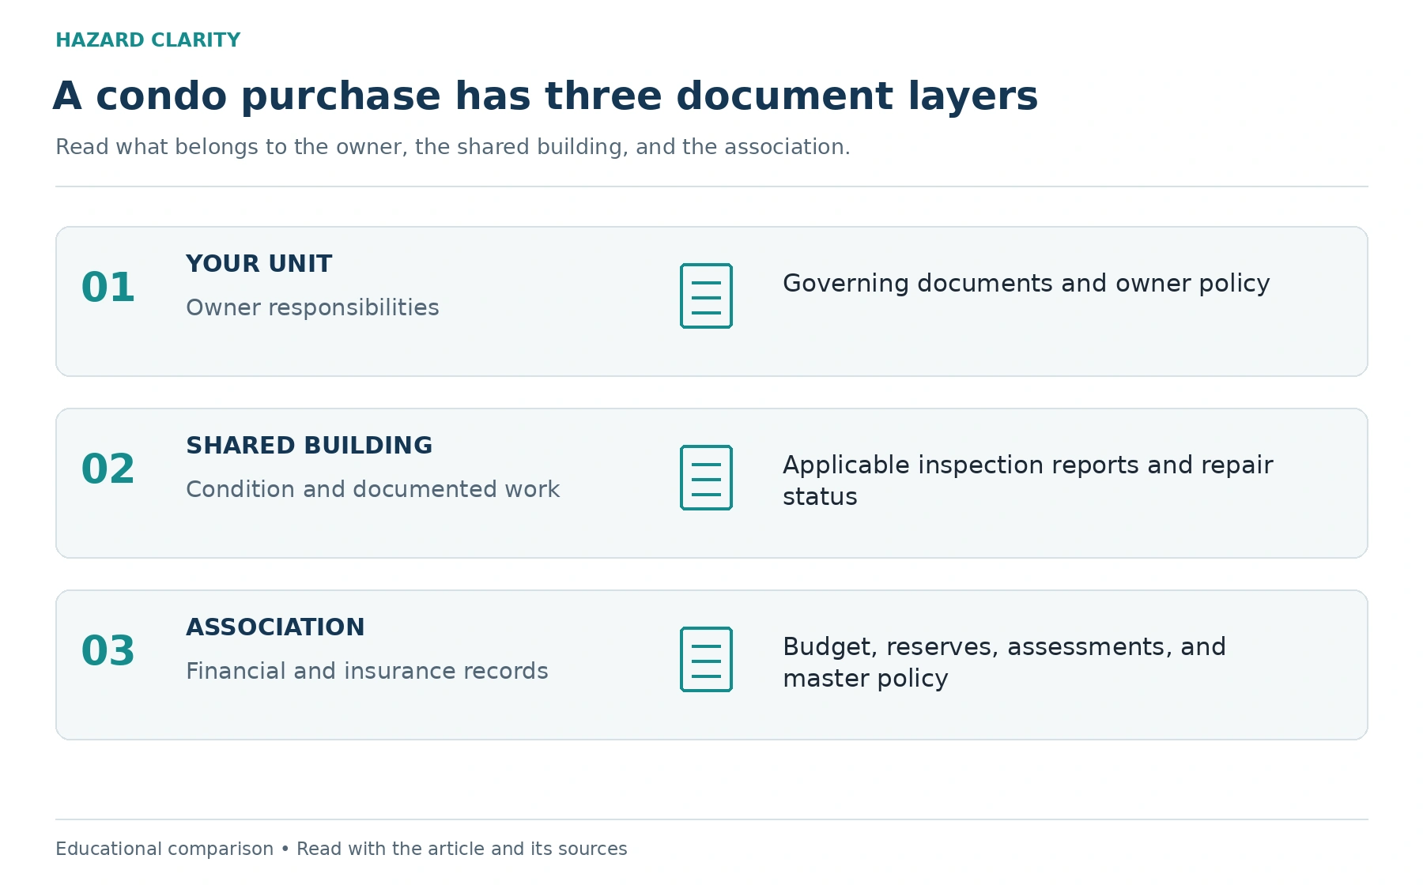This screenshot has height=885, width=1423.
Task: Click the document icon in the Shared Building card
Action: [706, 477]
